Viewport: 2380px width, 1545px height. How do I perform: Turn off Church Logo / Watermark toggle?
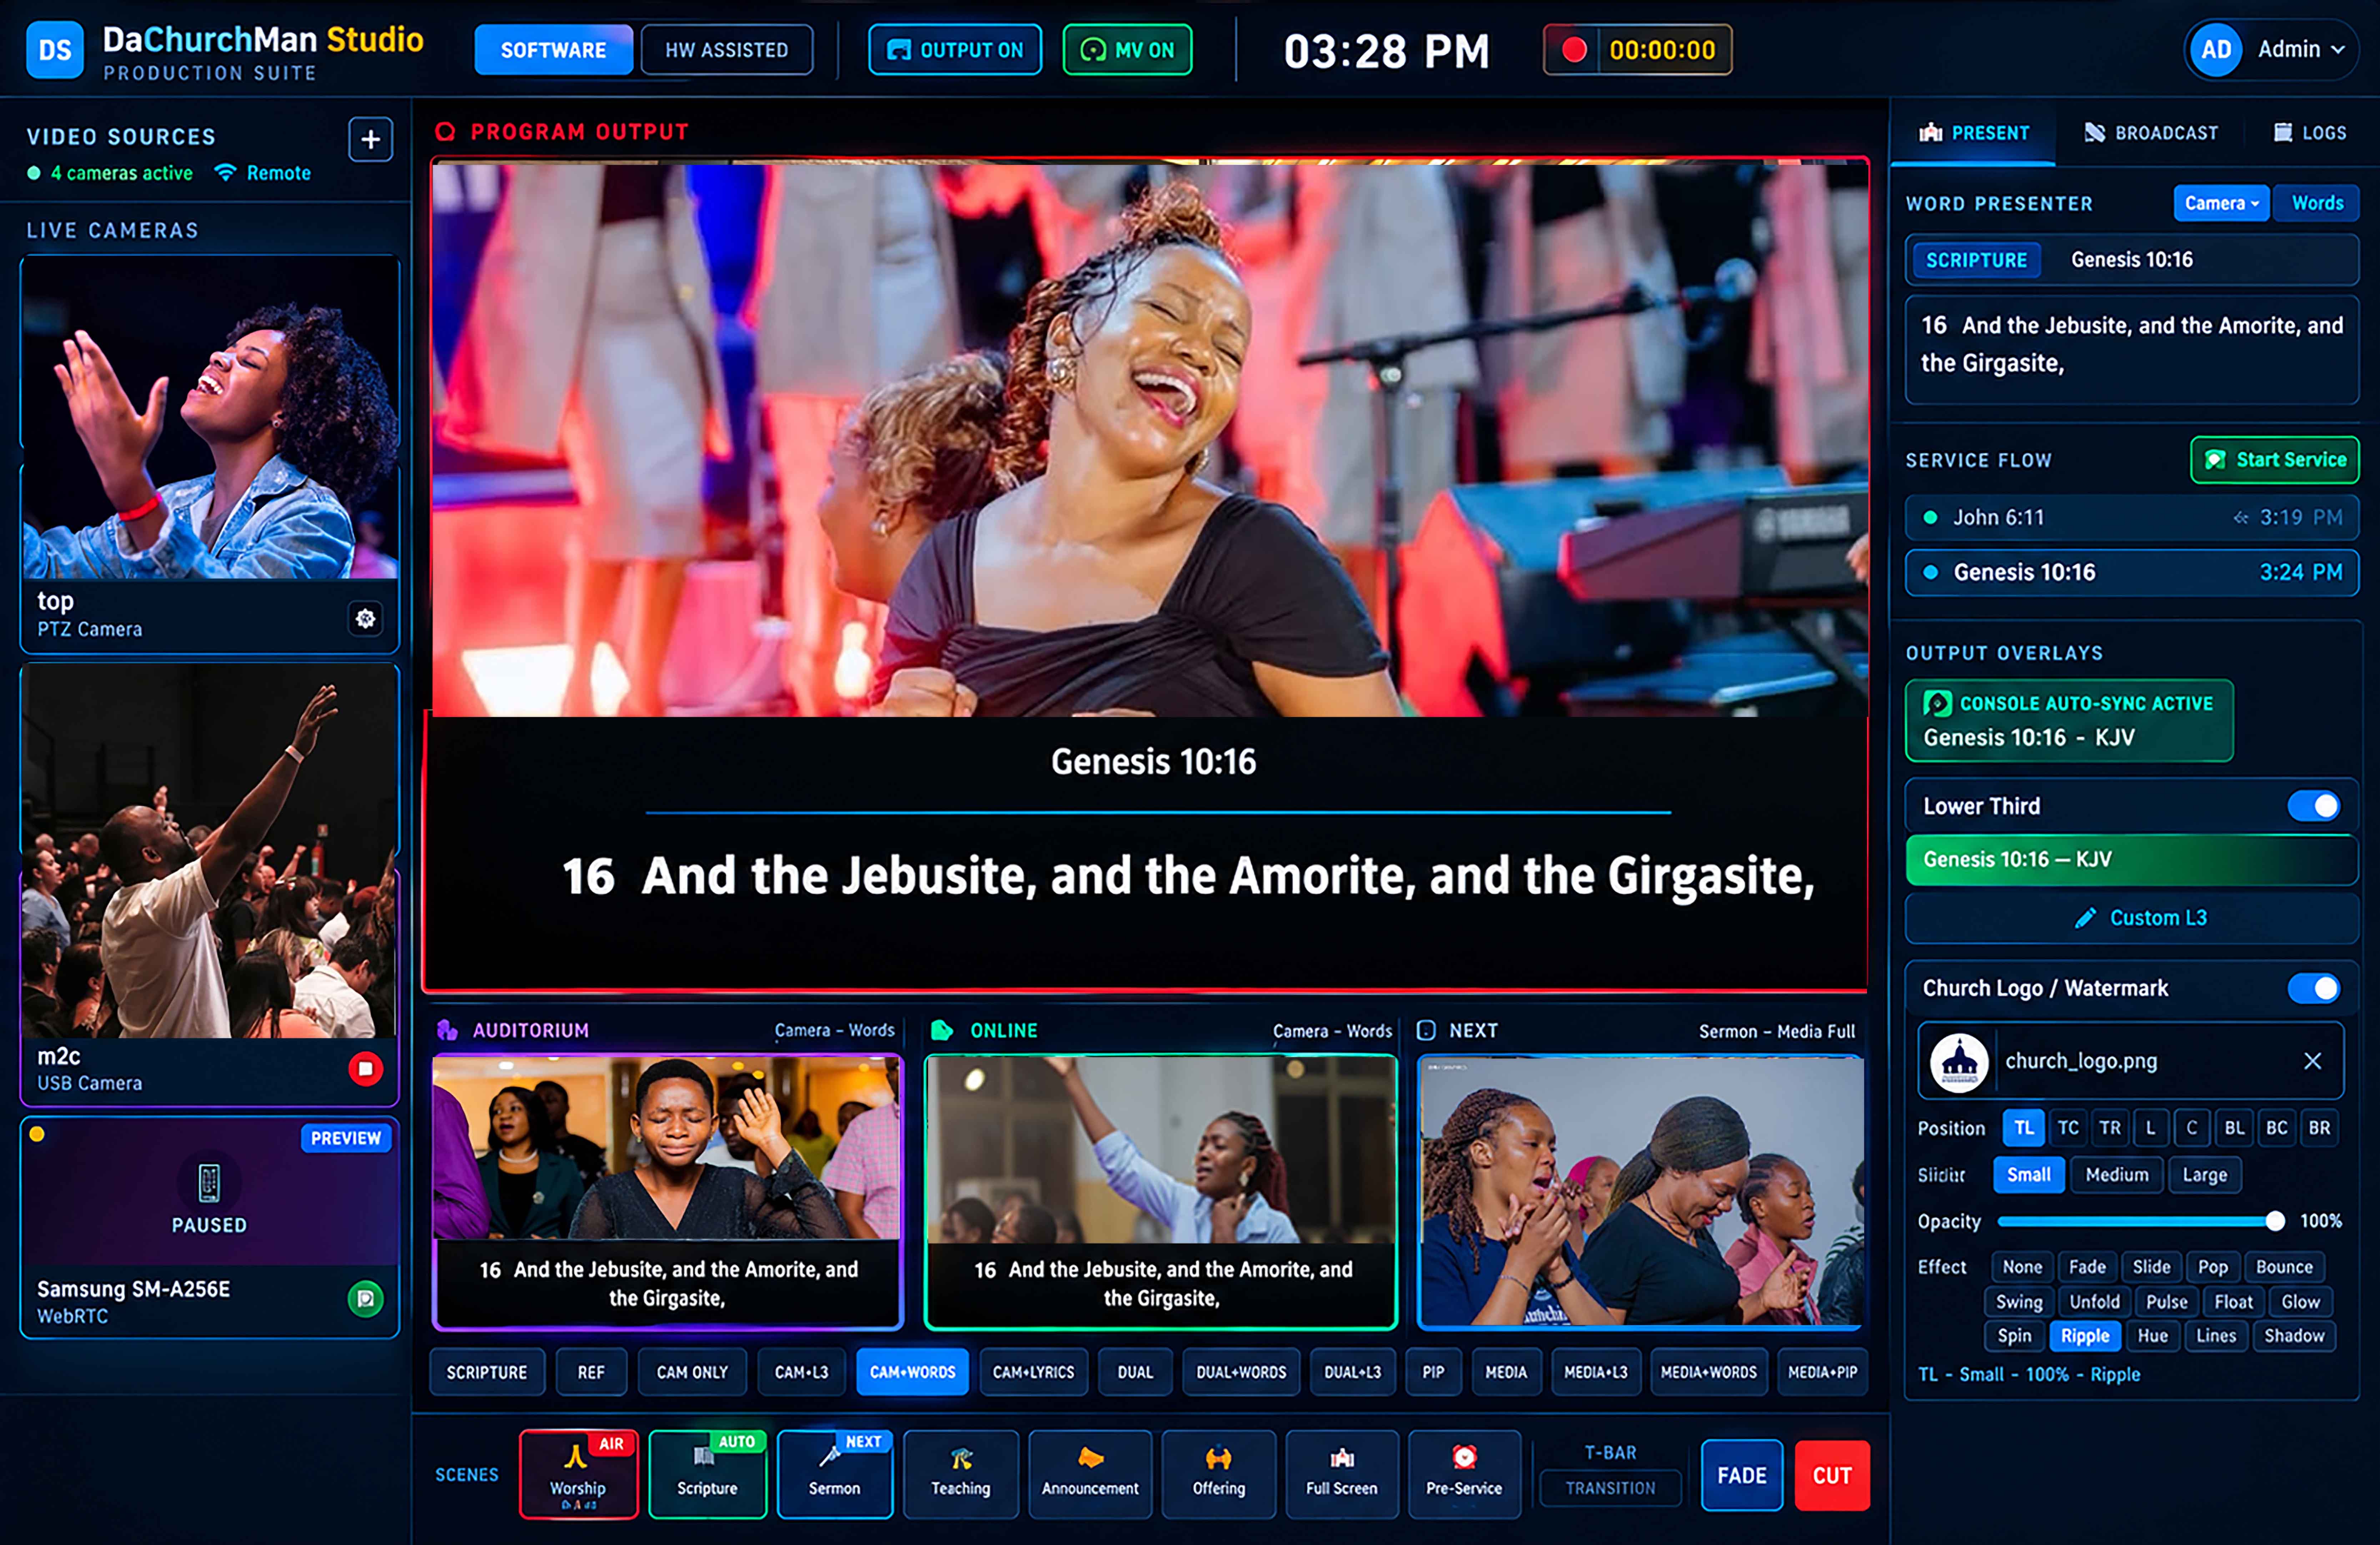tap(2313, 988)
